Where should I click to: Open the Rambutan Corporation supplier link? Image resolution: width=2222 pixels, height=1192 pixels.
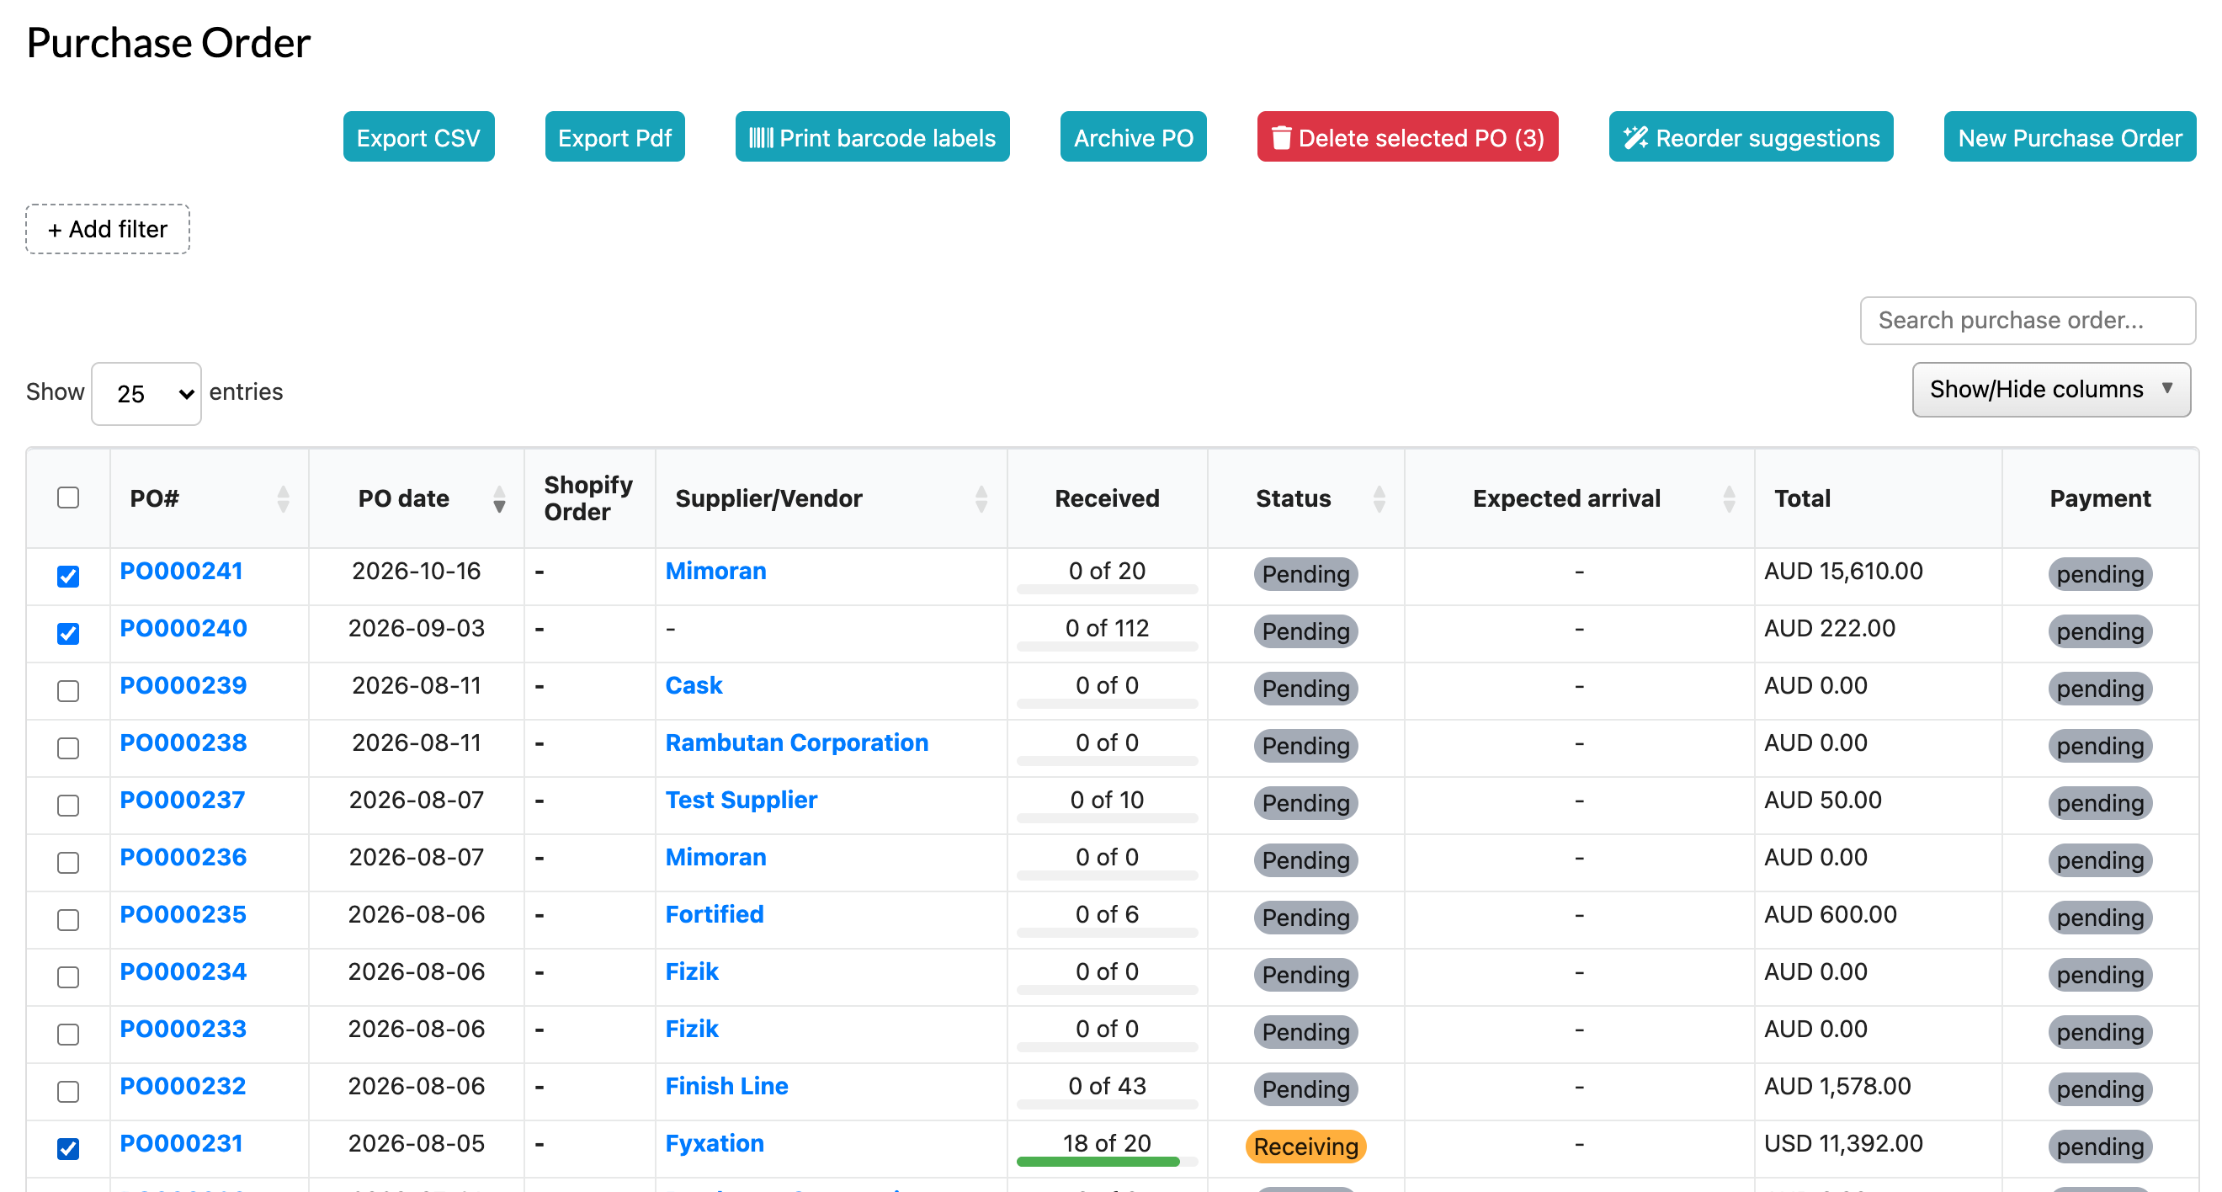[797, 742]
